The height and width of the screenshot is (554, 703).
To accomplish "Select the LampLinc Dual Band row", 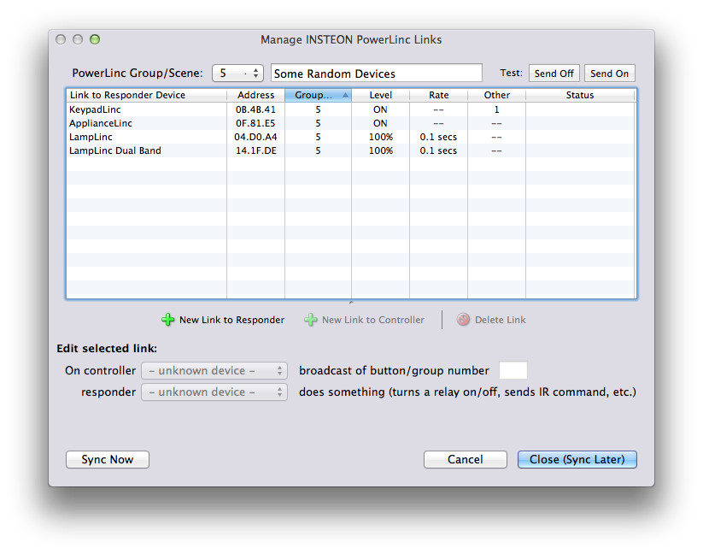I will coord(350,150).
